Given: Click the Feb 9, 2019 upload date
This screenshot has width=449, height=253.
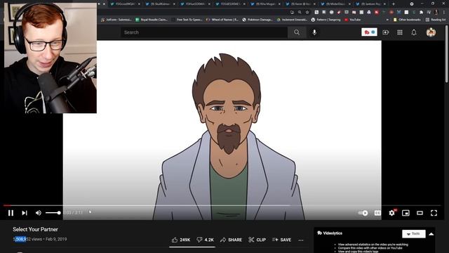Looking at the screenshot, I should pos(56,239).
